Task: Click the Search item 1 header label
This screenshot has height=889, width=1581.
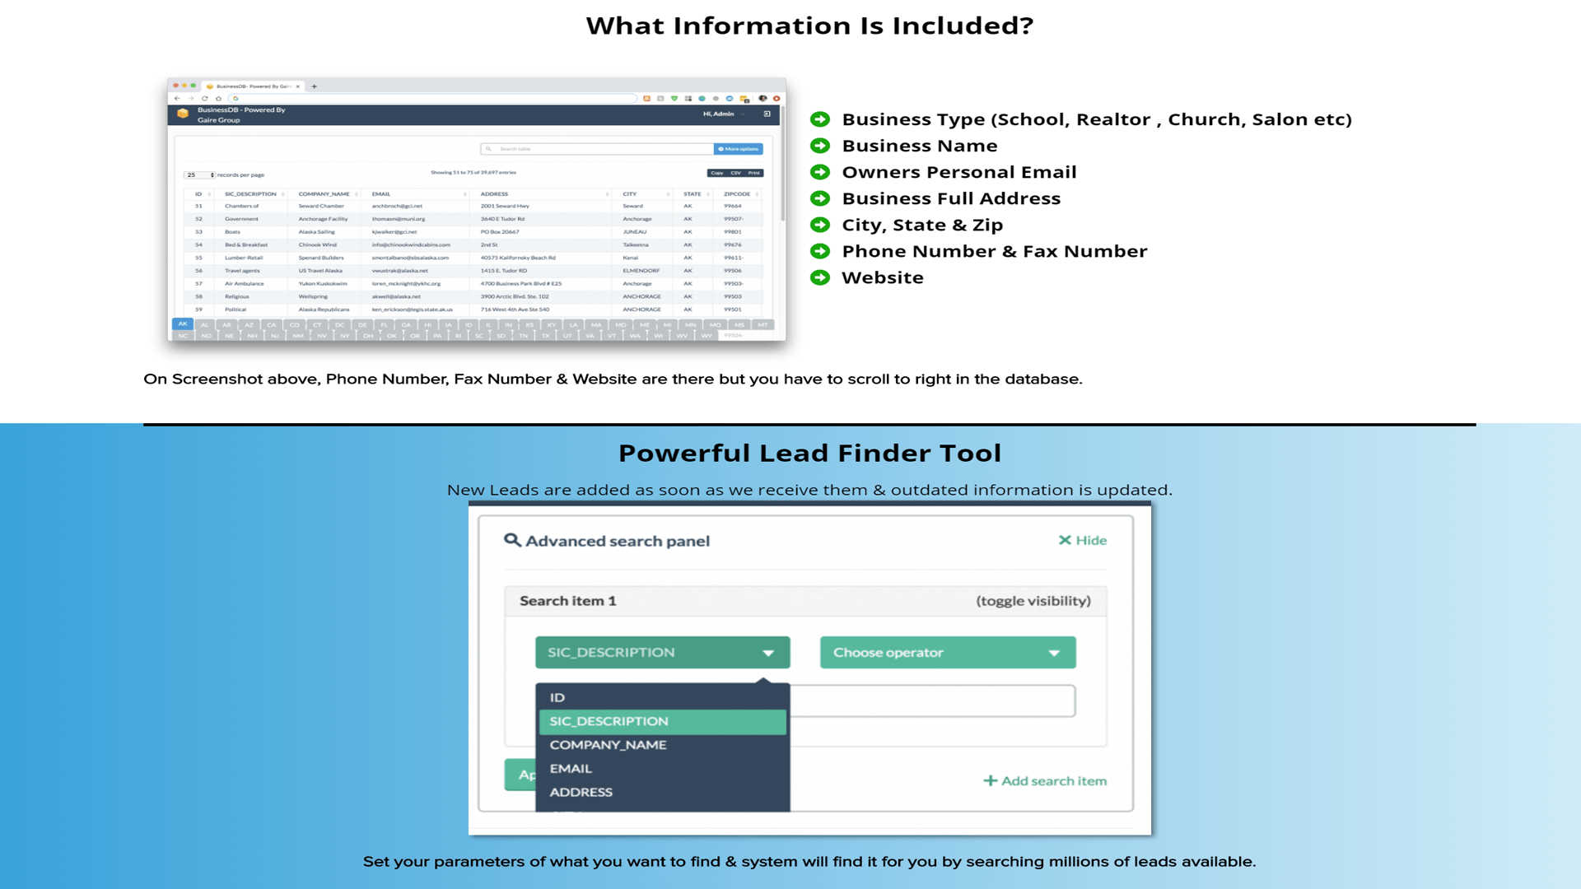Action: click(x=568, y=601)
